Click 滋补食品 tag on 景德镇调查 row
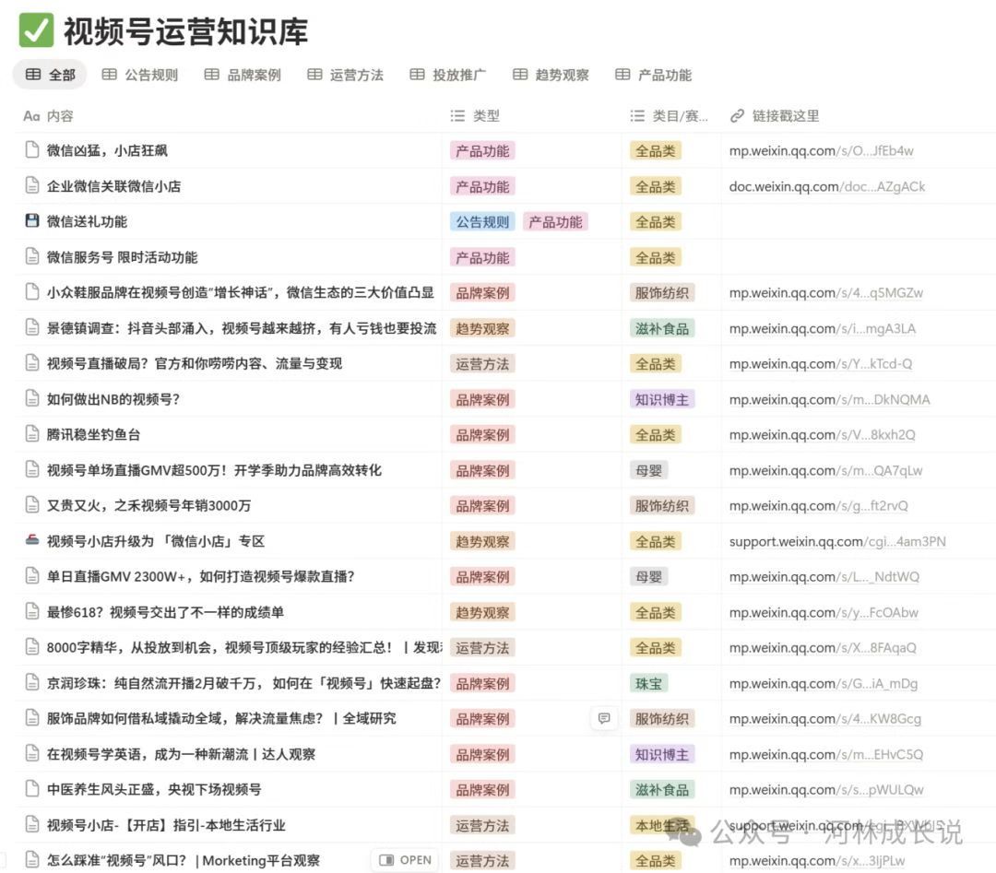 tap(662, 328)
